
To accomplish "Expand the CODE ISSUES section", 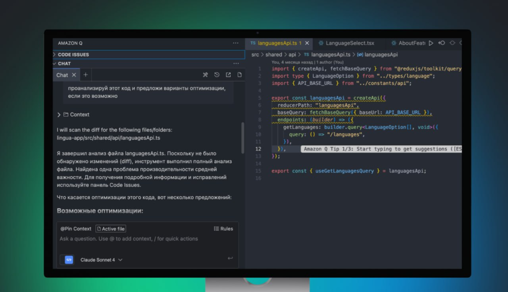I will coord(73,55).
